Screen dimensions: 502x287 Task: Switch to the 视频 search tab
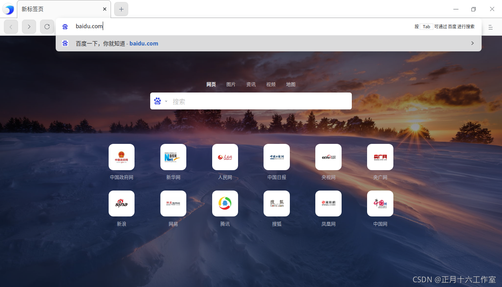point(271,84)
